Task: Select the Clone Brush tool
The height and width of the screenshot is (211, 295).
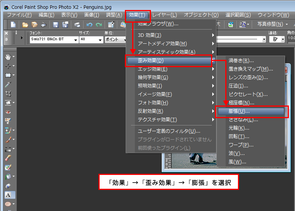Action: click(8, 130)
